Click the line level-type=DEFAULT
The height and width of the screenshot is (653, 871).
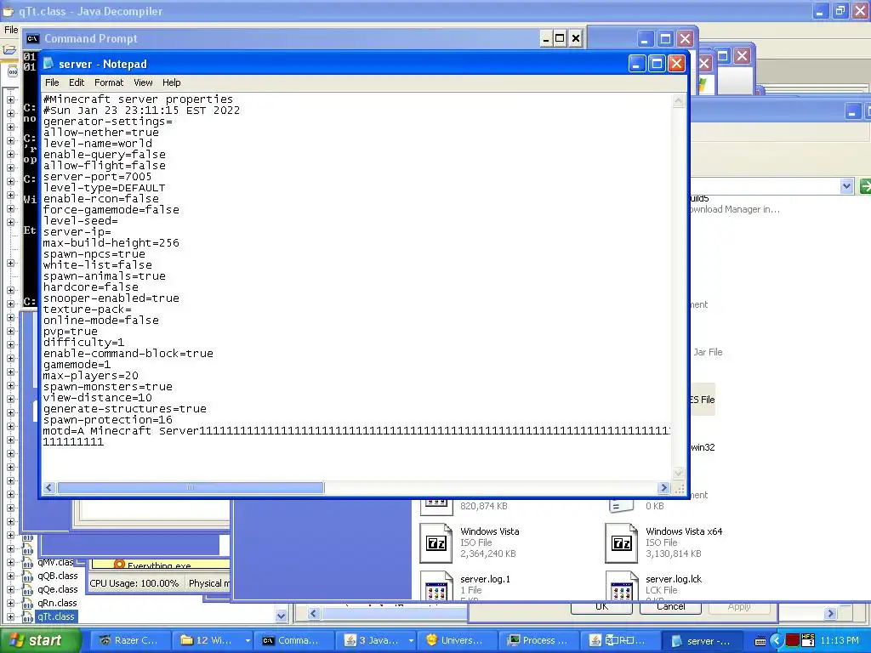pyautogui.click(x=104, y=188)
